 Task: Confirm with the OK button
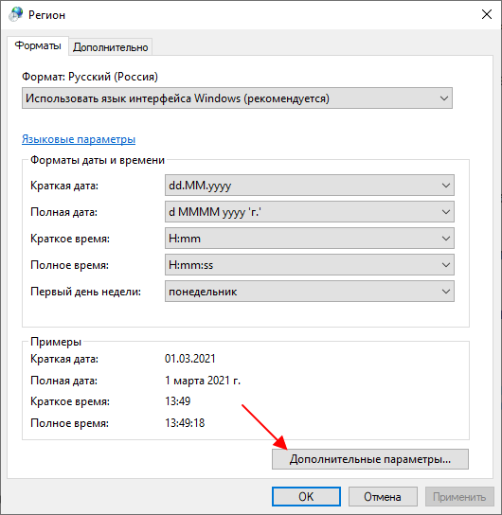click(x=306, y=497)
